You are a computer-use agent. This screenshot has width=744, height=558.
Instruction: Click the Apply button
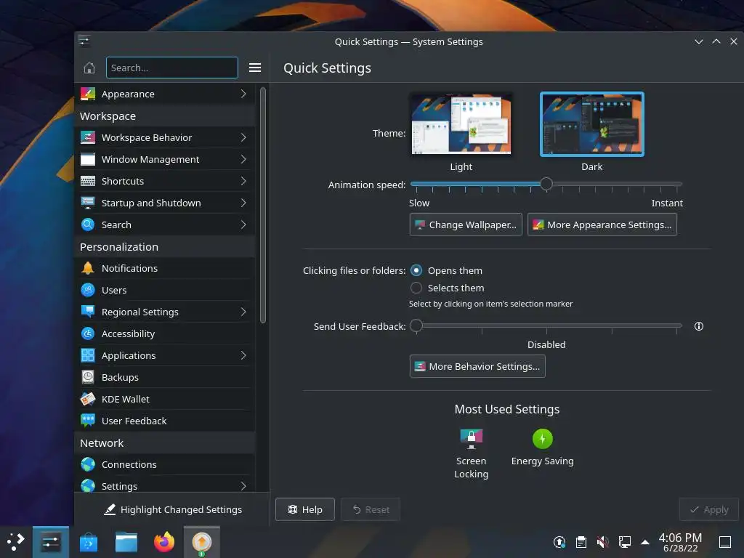point(709,509)
